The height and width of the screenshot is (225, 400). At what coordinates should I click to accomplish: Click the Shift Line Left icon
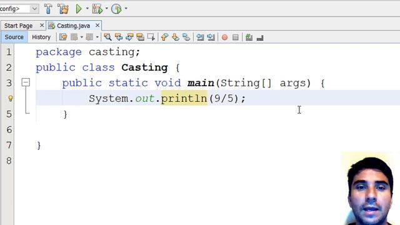(x=200, y=37)
